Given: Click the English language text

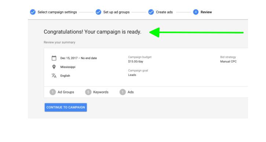Looking at the screenshot, I should 65,76.
